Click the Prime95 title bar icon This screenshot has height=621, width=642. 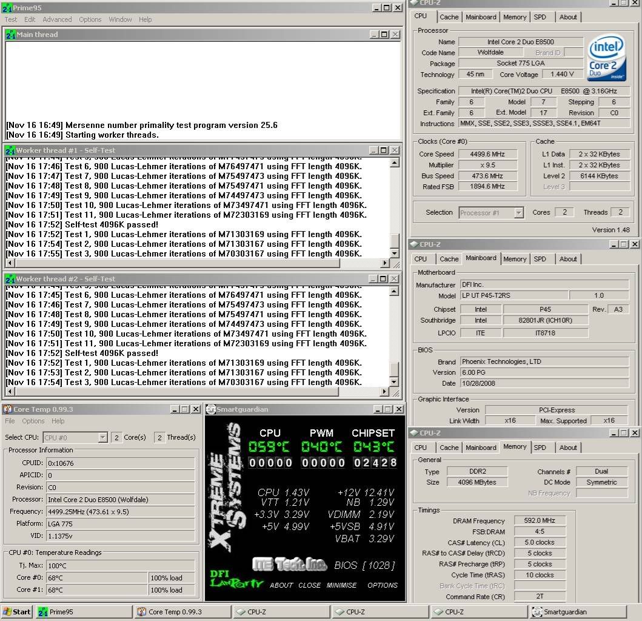7,8
